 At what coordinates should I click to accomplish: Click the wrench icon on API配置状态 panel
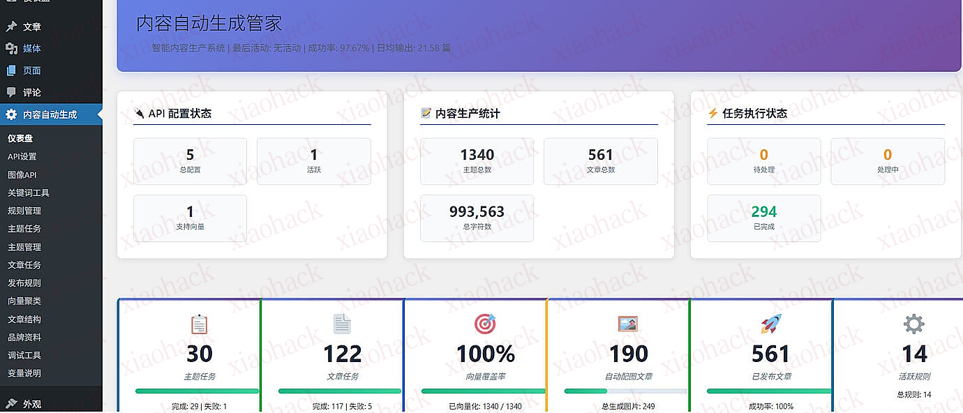pyautogui.click(x=139, y=112)
